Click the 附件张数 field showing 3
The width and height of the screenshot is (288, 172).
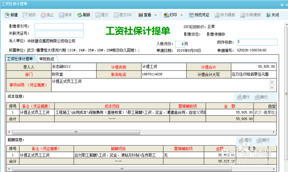257,42
